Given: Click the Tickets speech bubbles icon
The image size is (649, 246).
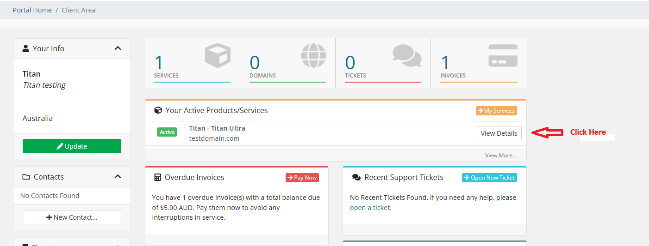Looking at the screenshot, I should [407, 55].
